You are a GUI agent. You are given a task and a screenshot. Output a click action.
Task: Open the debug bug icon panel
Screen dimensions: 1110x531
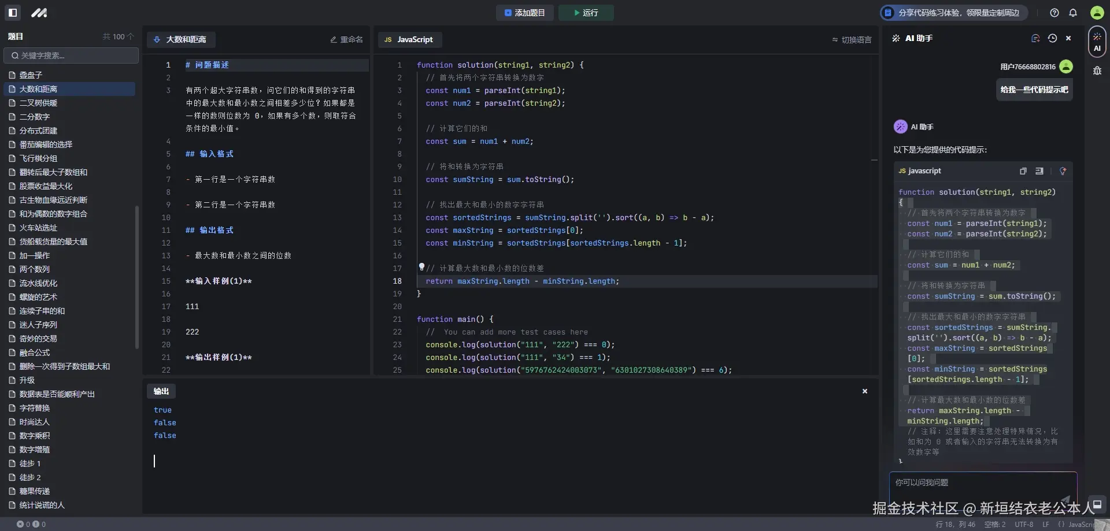click(1097, 70)
